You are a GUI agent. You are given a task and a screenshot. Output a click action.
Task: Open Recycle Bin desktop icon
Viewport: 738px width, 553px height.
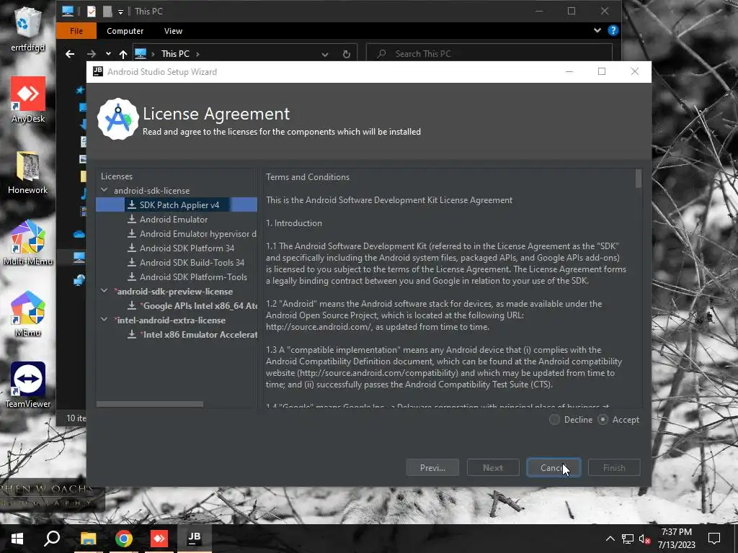click(28, 29)
